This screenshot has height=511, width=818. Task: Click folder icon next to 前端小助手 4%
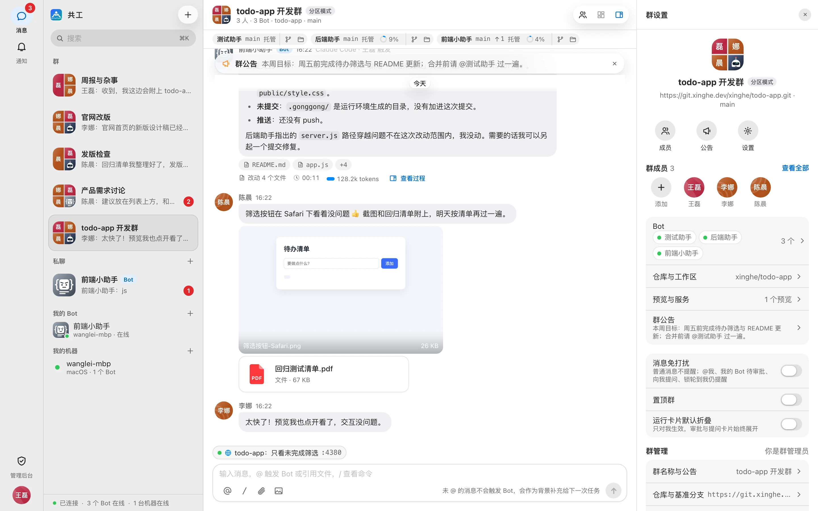click(x=573, y=39)
